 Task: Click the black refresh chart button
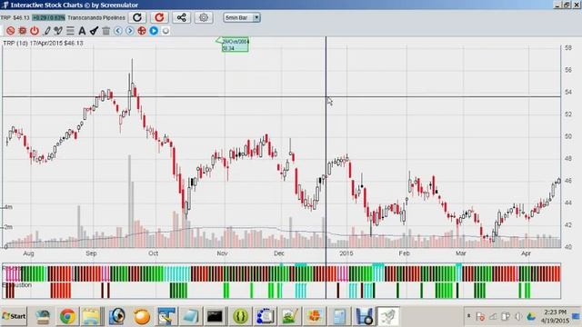click(137, 17)
